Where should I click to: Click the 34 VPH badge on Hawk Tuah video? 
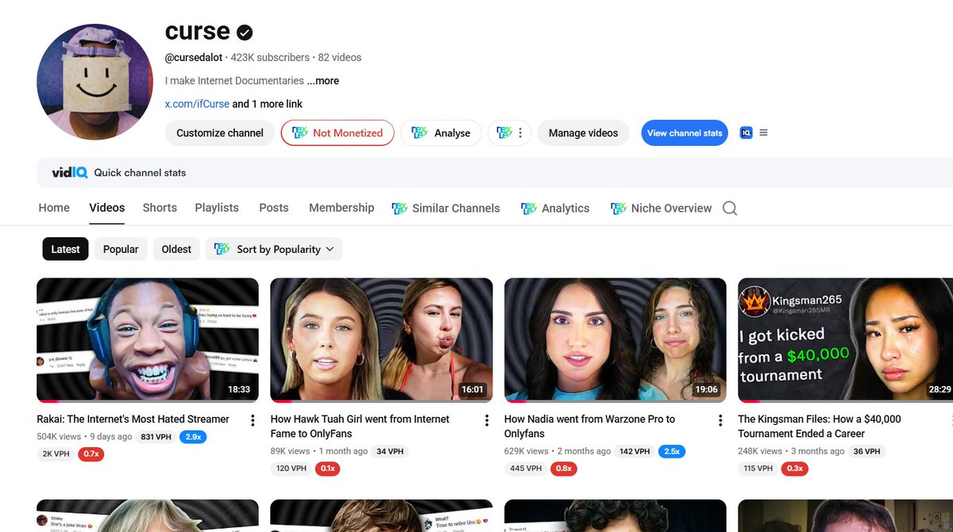390,451
